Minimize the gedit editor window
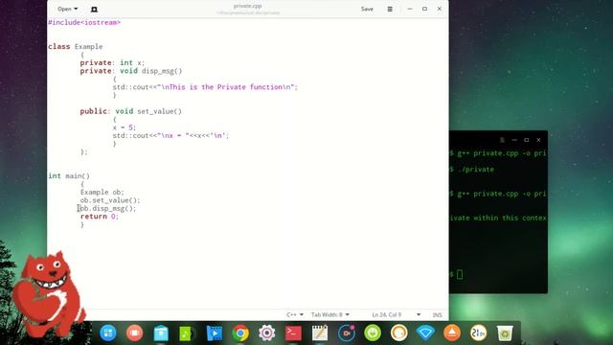 coord(410,9)
